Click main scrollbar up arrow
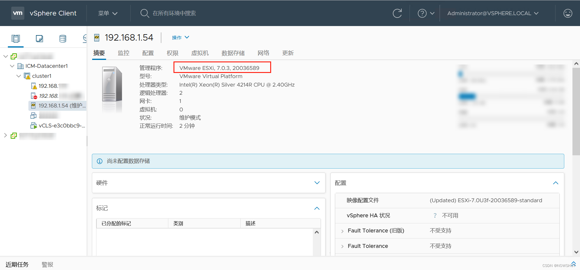Viewport: 580px width, 270px height. pos(576,64)
